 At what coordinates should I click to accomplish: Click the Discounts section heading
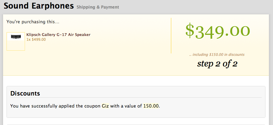click(25, 93)
